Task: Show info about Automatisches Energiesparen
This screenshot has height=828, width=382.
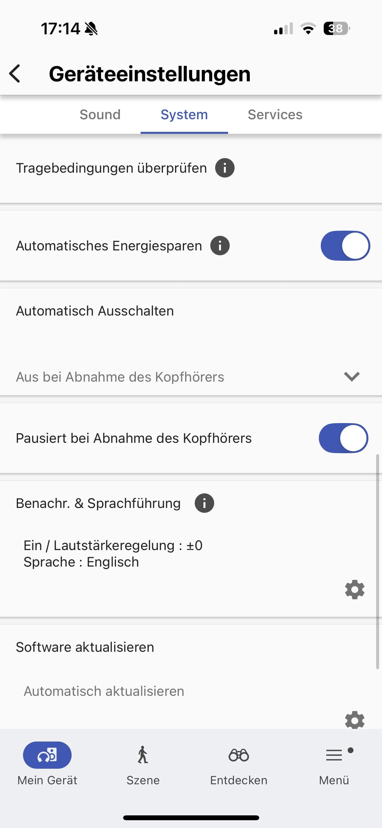Action: pyautogui.click(x=220, y=246)
